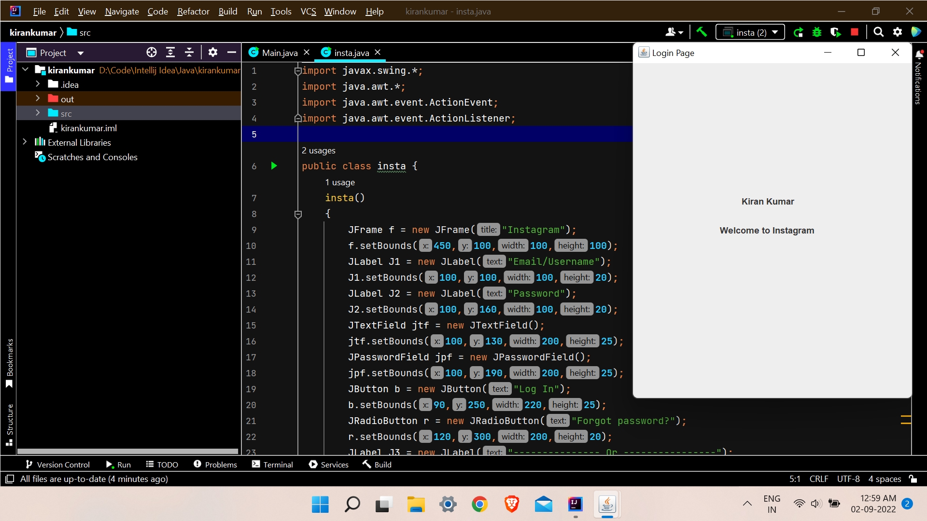Click the green Run icon in toolbar
The width and height of the screenshot is (927, 521).
click(x=798, y=32)
